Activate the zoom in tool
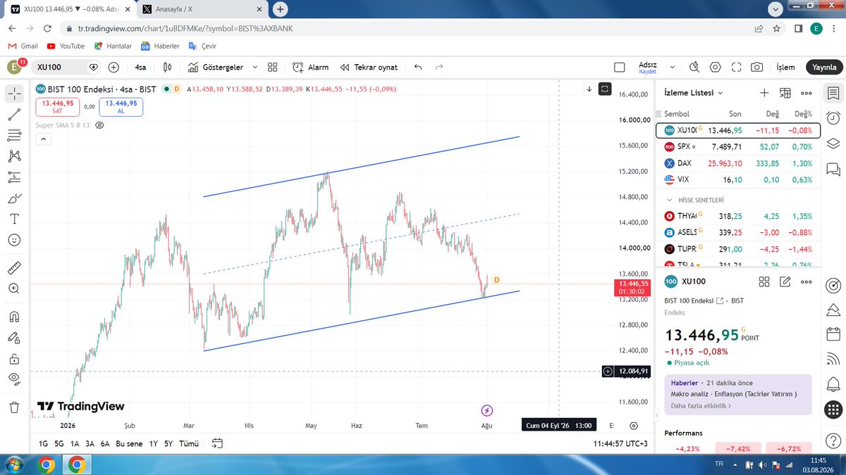The height and width of the screenshot is (475, 846). (14, 289)
